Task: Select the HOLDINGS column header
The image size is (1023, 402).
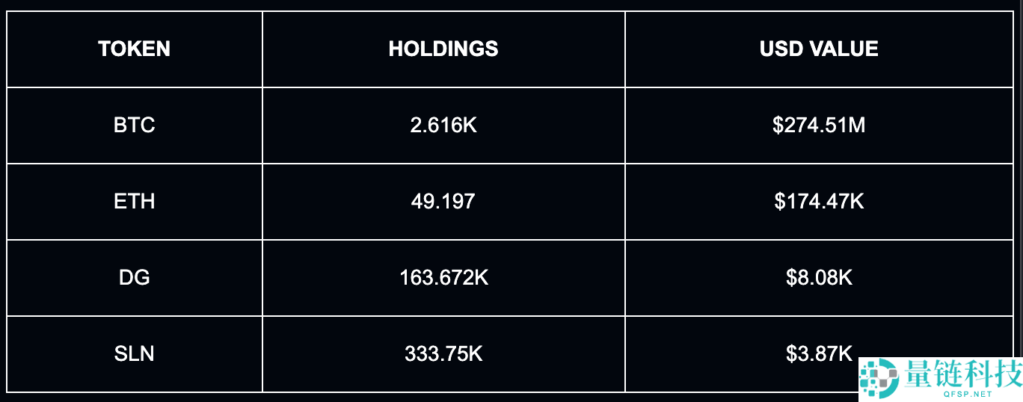Action: (x=443, y=49)
